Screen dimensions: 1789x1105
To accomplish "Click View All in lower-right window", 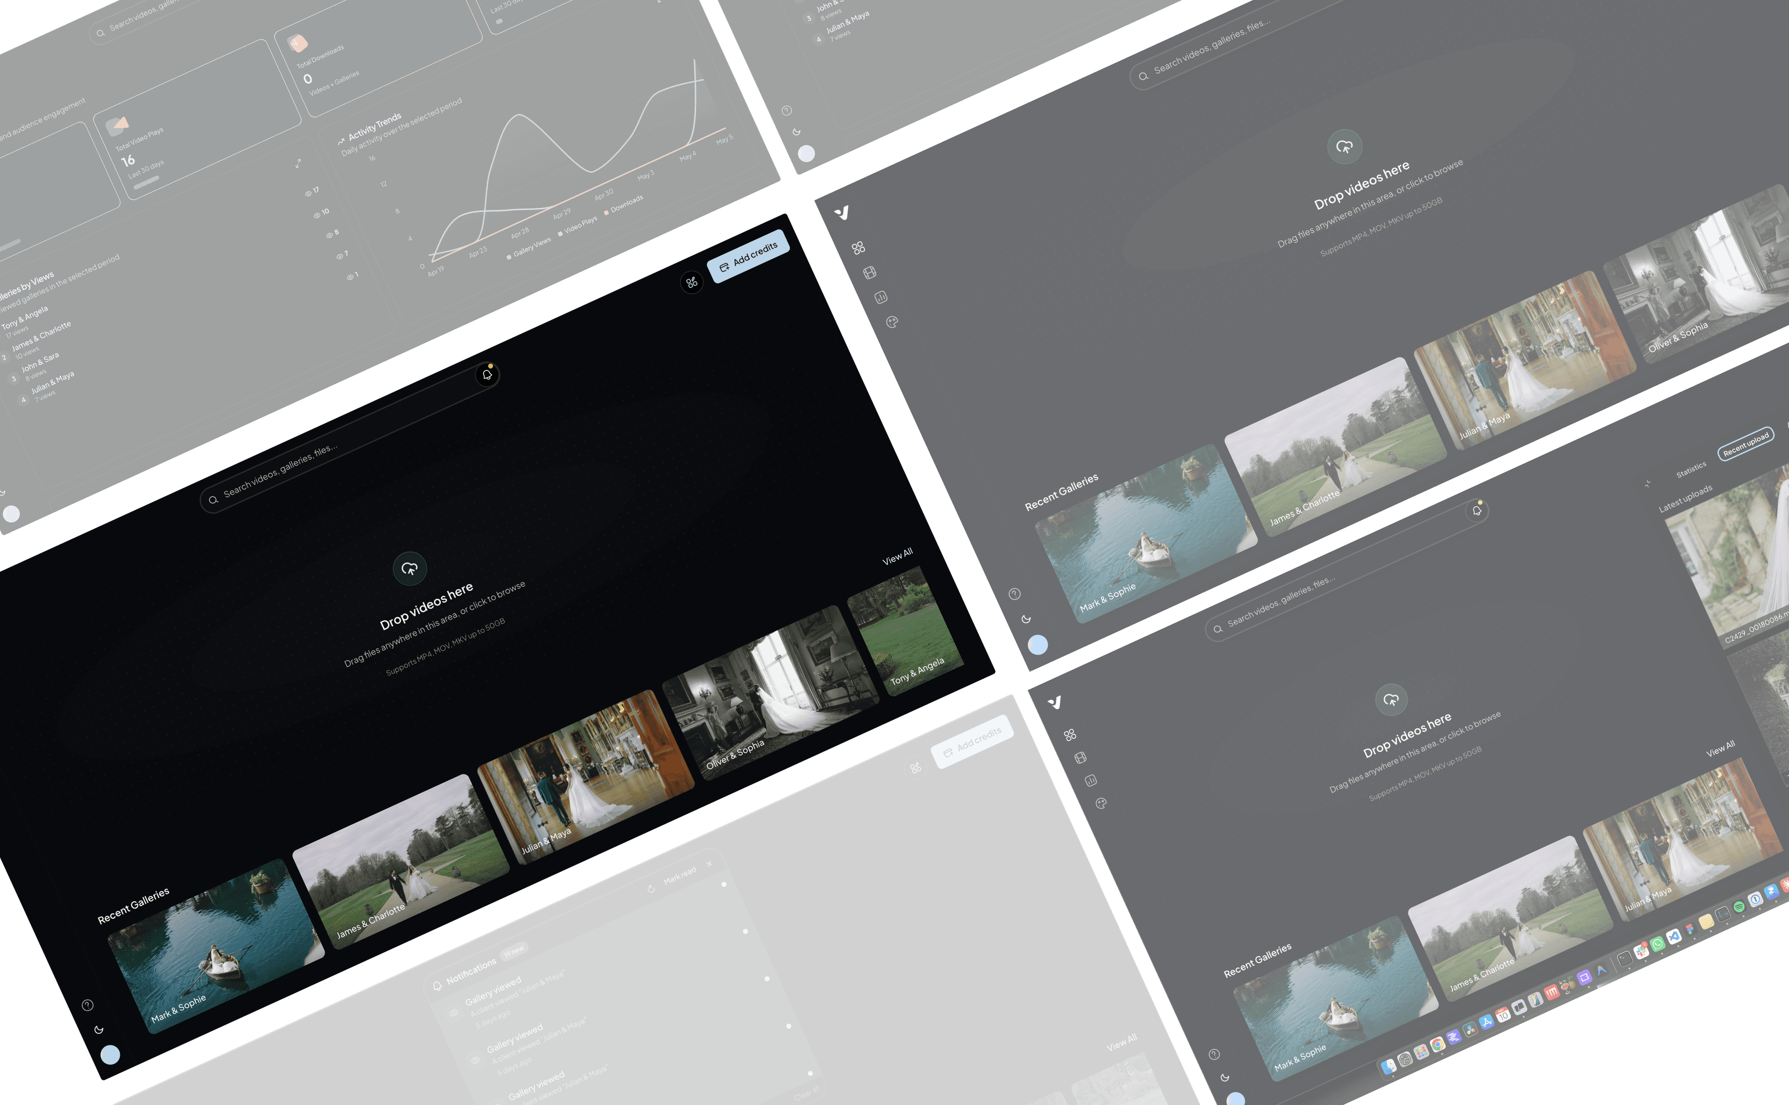I will (x=1721, y=748).
